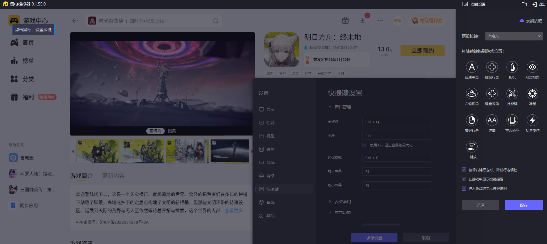Open the three-dots more menu
This screenshot has height=244, width=547.
[380, 21]
